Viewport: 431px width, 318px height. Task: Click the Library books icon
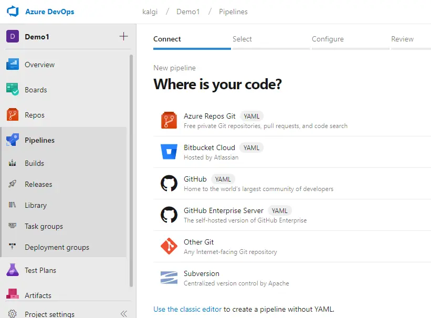13,205
